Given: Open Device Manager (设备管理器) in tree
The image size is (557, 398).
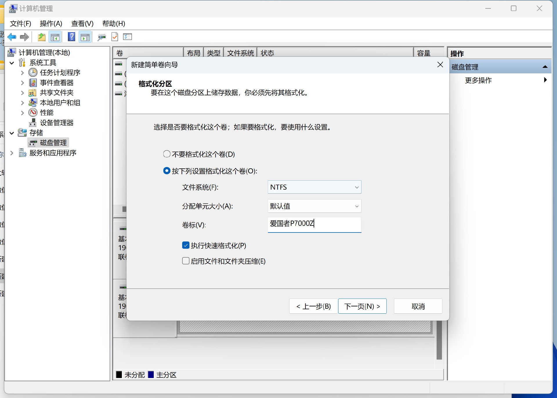Looking at the screenshot, I should pyautogui.click(x=57, y=123).
